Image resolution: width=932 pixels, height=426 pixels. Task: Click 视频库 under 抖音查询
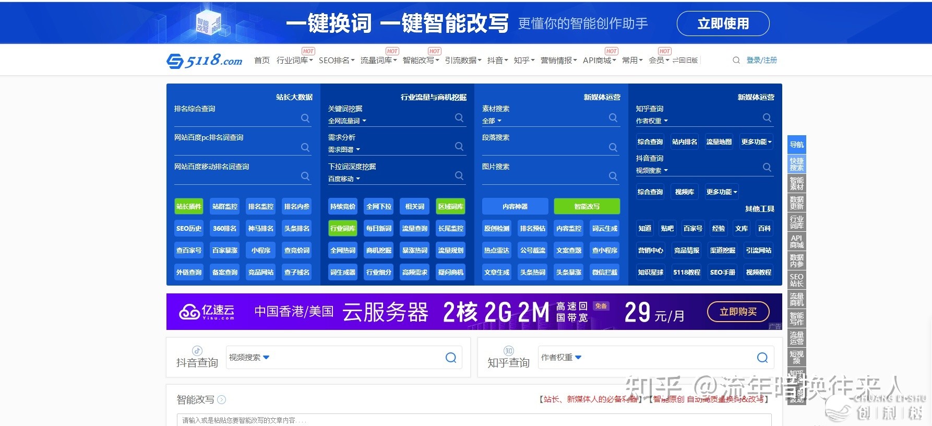coord(685,192)
